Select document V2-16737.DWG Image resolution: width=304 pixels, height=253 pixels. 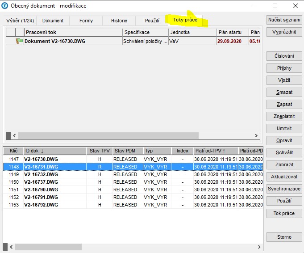[x=133, y=182]
